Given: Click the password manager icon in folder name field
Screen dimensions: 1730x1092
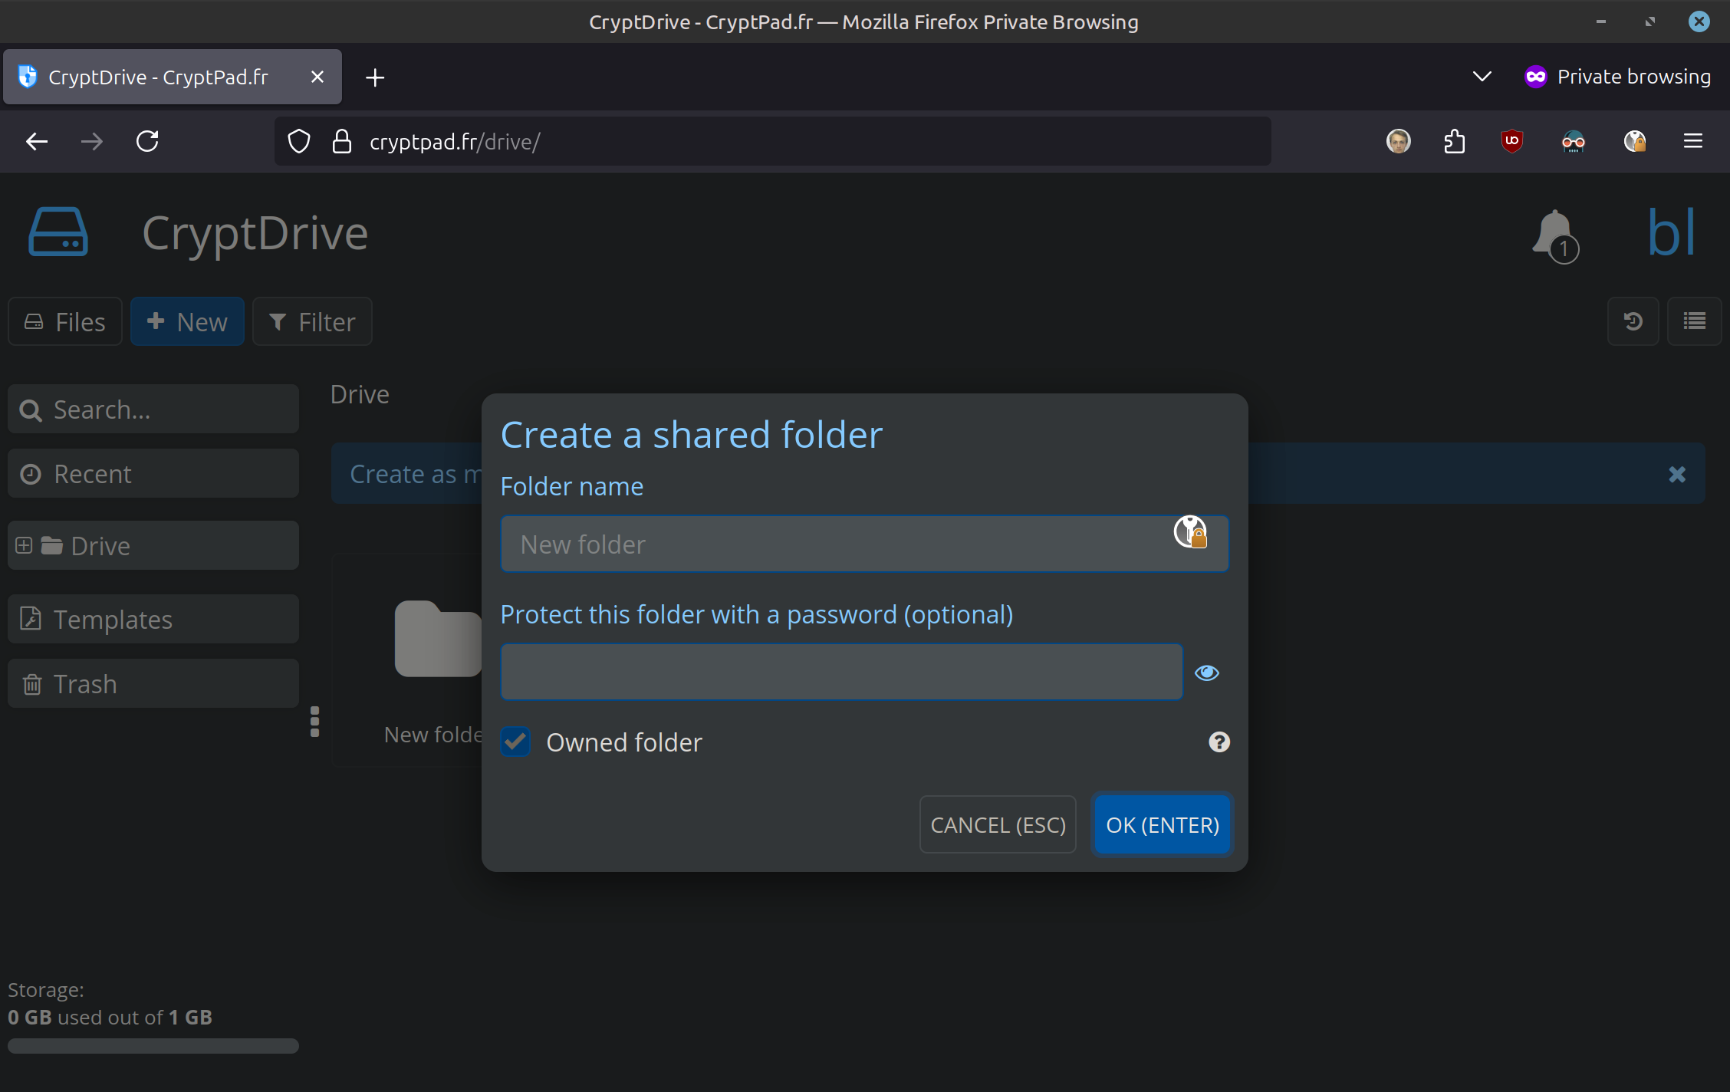Looking at the screenshot, I should pos(1190,531).
